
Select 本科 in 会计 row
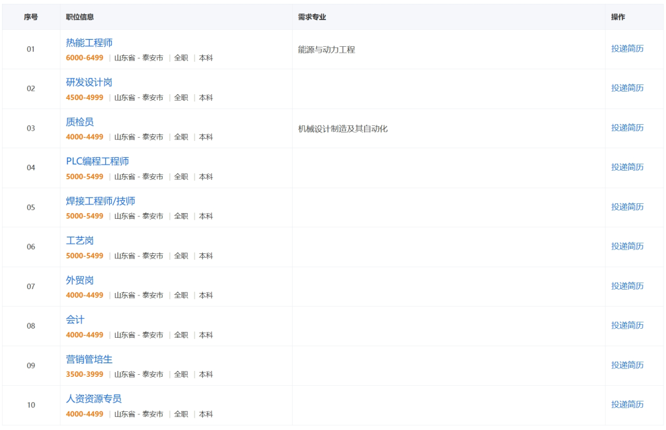click(206, 335)
